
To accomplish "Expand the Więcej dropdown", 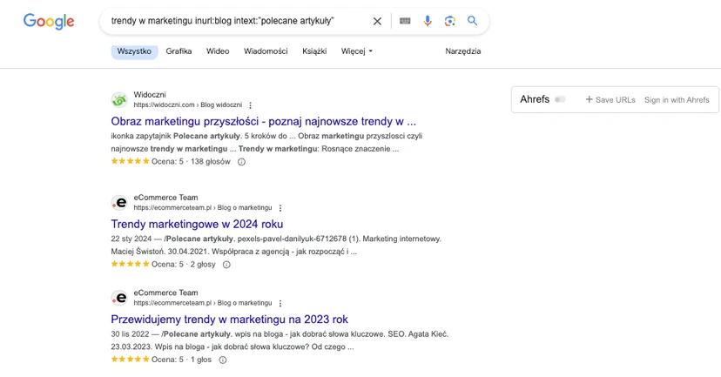I will 357,51.
